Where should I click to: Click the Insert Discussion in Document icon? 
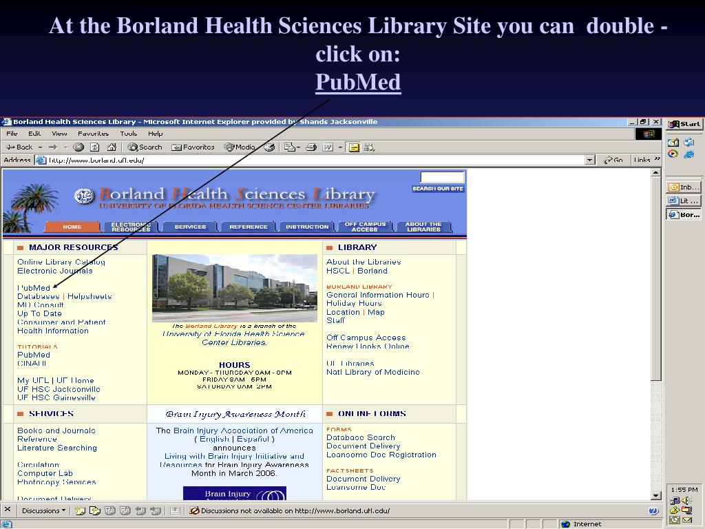80,510
